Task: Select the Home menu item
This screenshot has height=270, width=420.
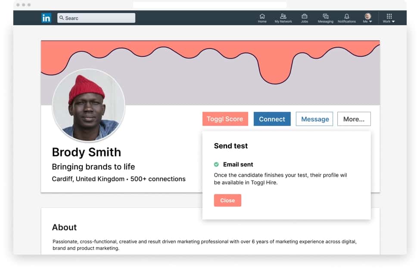Action: tap(262, 18)
